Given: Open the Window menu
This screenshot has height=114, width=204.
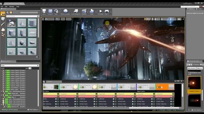Looking at the screenshot, I should 12,7.
